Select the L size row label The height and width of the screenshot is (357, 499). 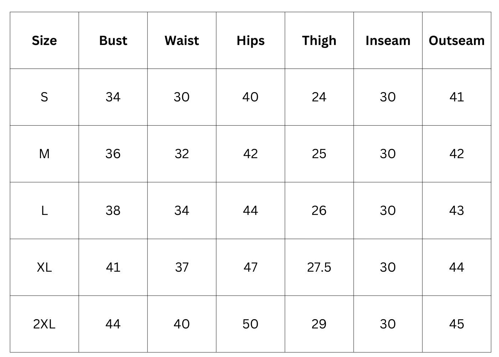tap(44, 210)
